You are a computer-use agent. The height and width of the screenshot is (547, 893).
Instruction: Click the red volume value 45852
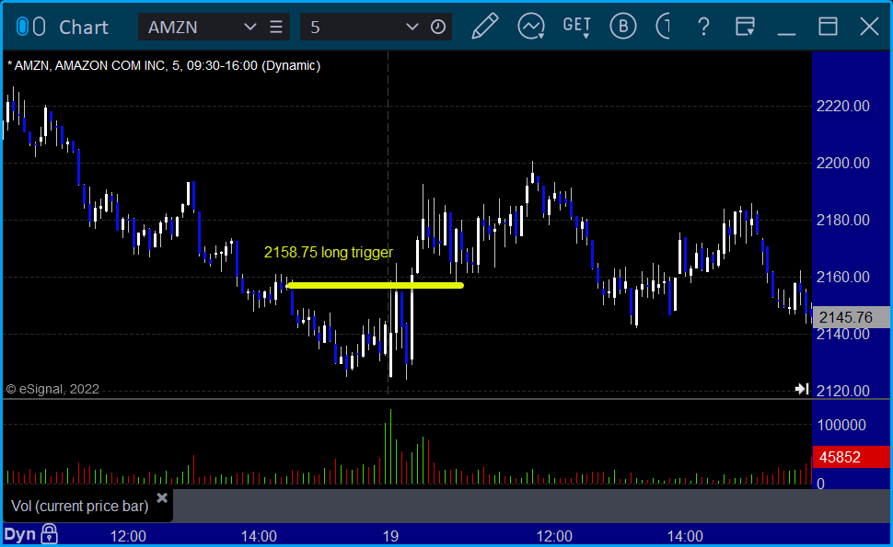coord(851,457)
